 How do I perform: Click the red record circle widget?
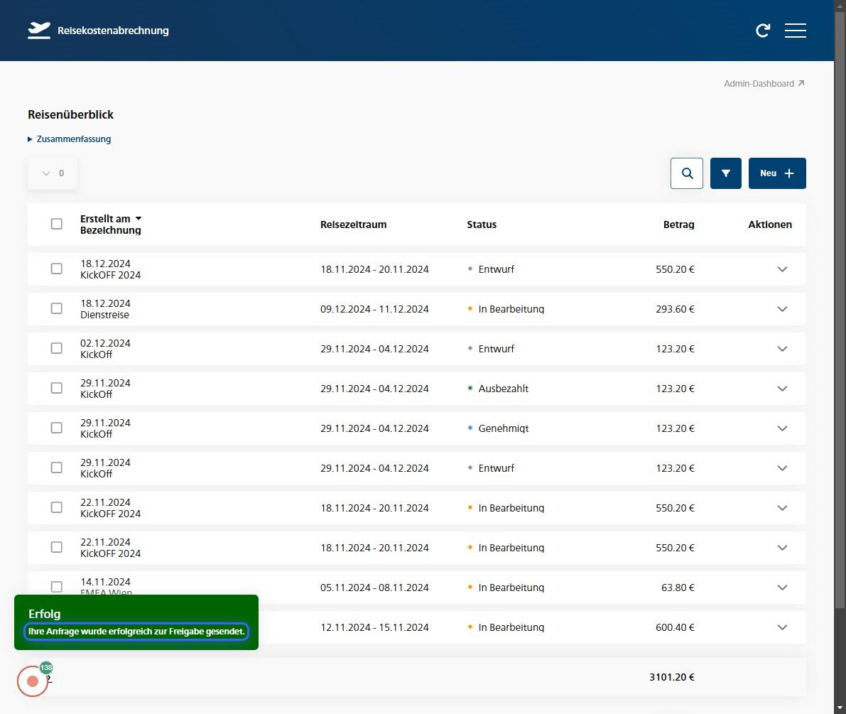click(x=33, y=681)
